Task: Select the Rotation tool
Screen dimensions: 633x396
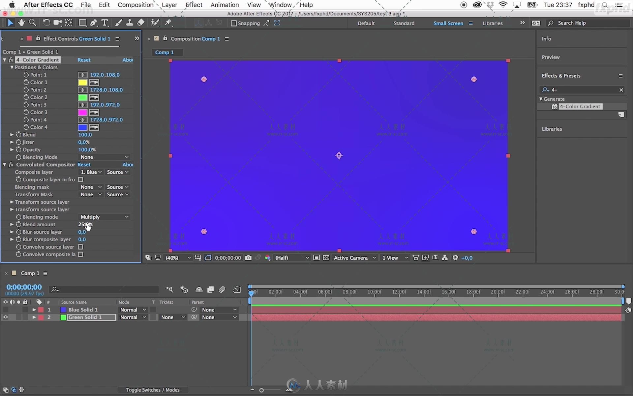Action: [46, 23]
